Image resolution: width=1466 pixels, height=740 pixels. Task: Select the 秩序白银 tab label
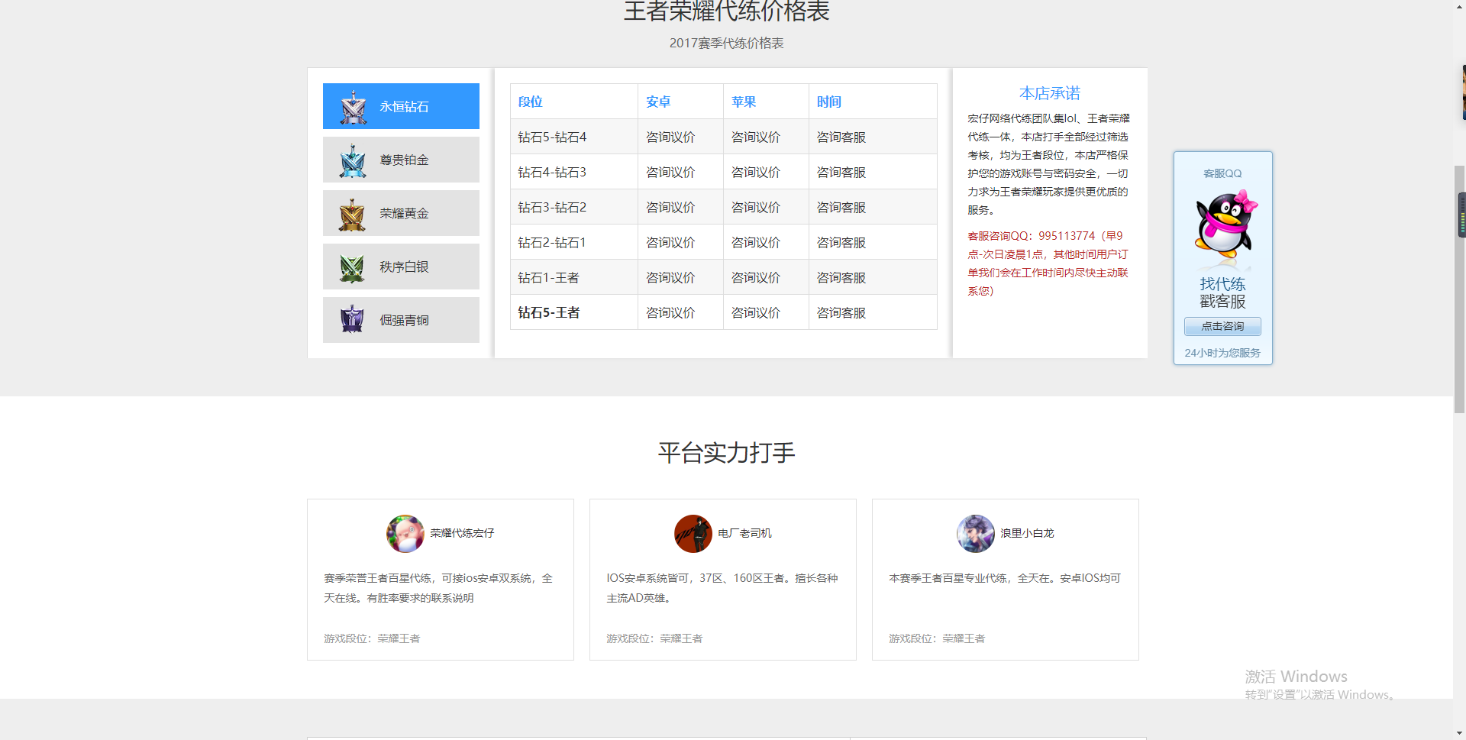tap(404, 267)
